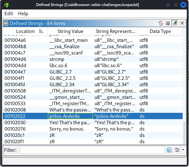Select the address 001020f1
The height and width of the screenshot is (167, 189).
[14, 142]
